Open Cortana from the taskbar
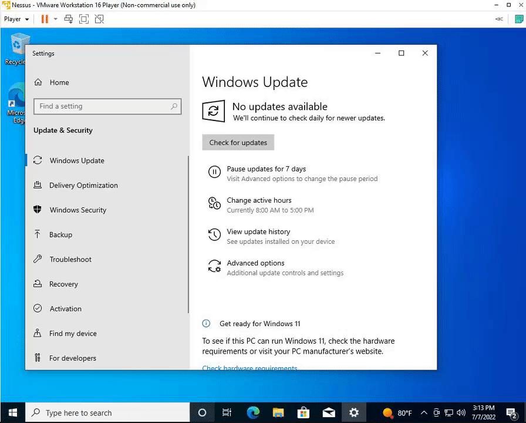Screen dimensions: 526x423 [x=202, y=412]
